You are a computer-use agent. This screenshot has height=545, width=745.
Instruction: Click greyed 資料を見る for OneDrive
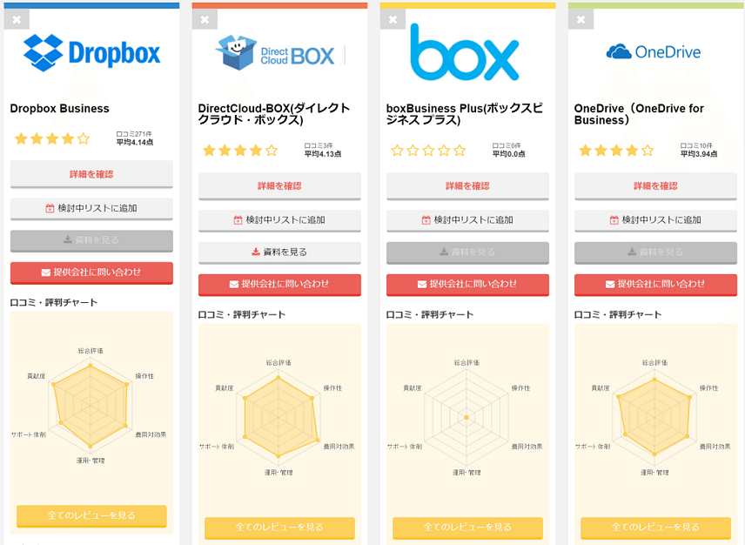[x=655, y=252]
